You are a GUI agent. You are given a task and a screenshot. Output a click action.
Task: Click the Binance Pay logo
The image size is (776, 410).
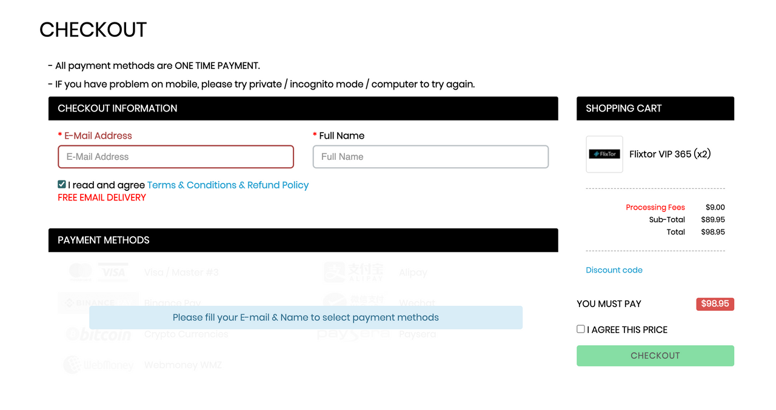(x=98, y=302)
